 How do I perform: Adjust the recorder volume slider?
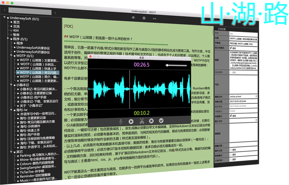click(167, 65)
